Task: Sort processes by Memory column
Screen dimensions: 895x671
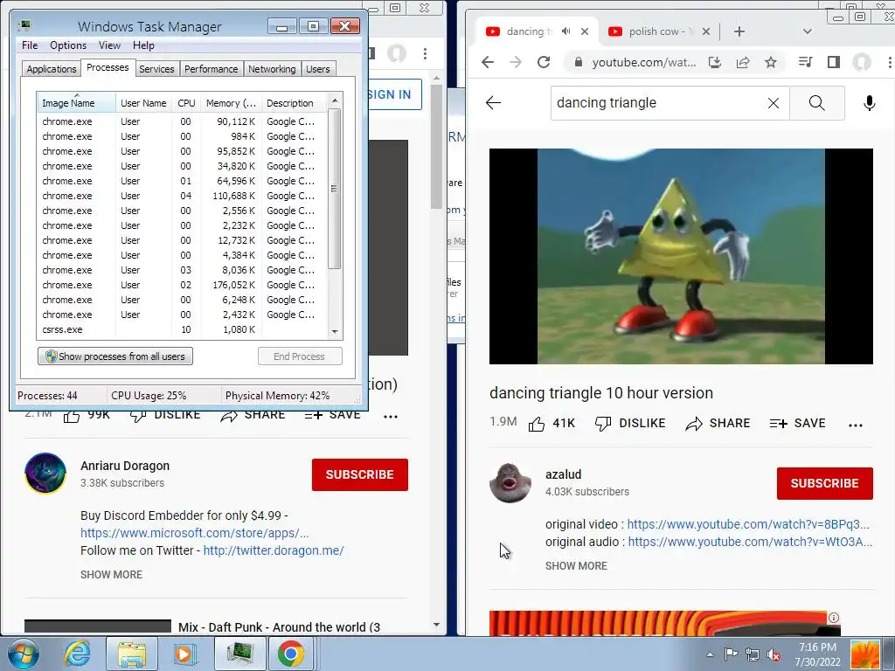Action: [x=231, y=103]
